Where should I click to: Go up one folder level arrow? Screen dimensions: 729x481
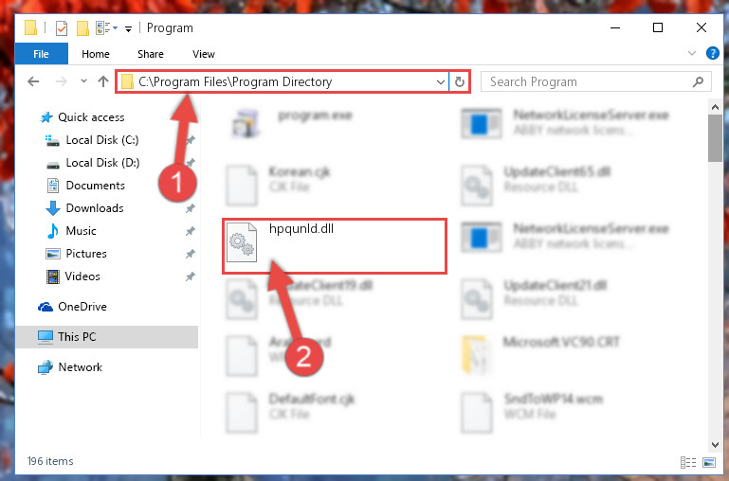103,81
